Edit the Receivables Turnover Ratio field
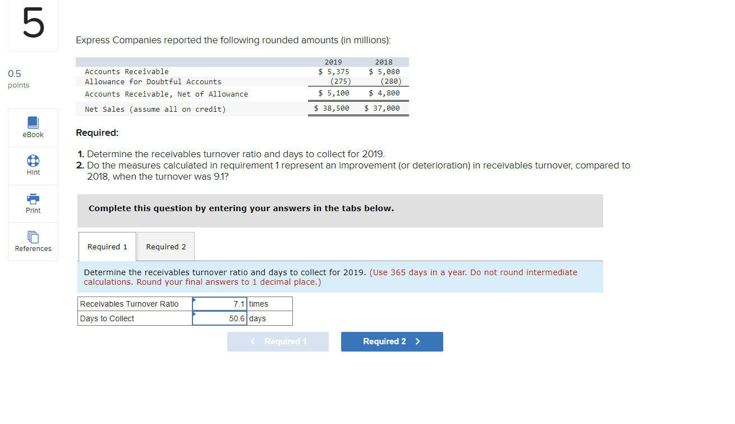Viewport: 735px width, 424px height. pos(219,304)
